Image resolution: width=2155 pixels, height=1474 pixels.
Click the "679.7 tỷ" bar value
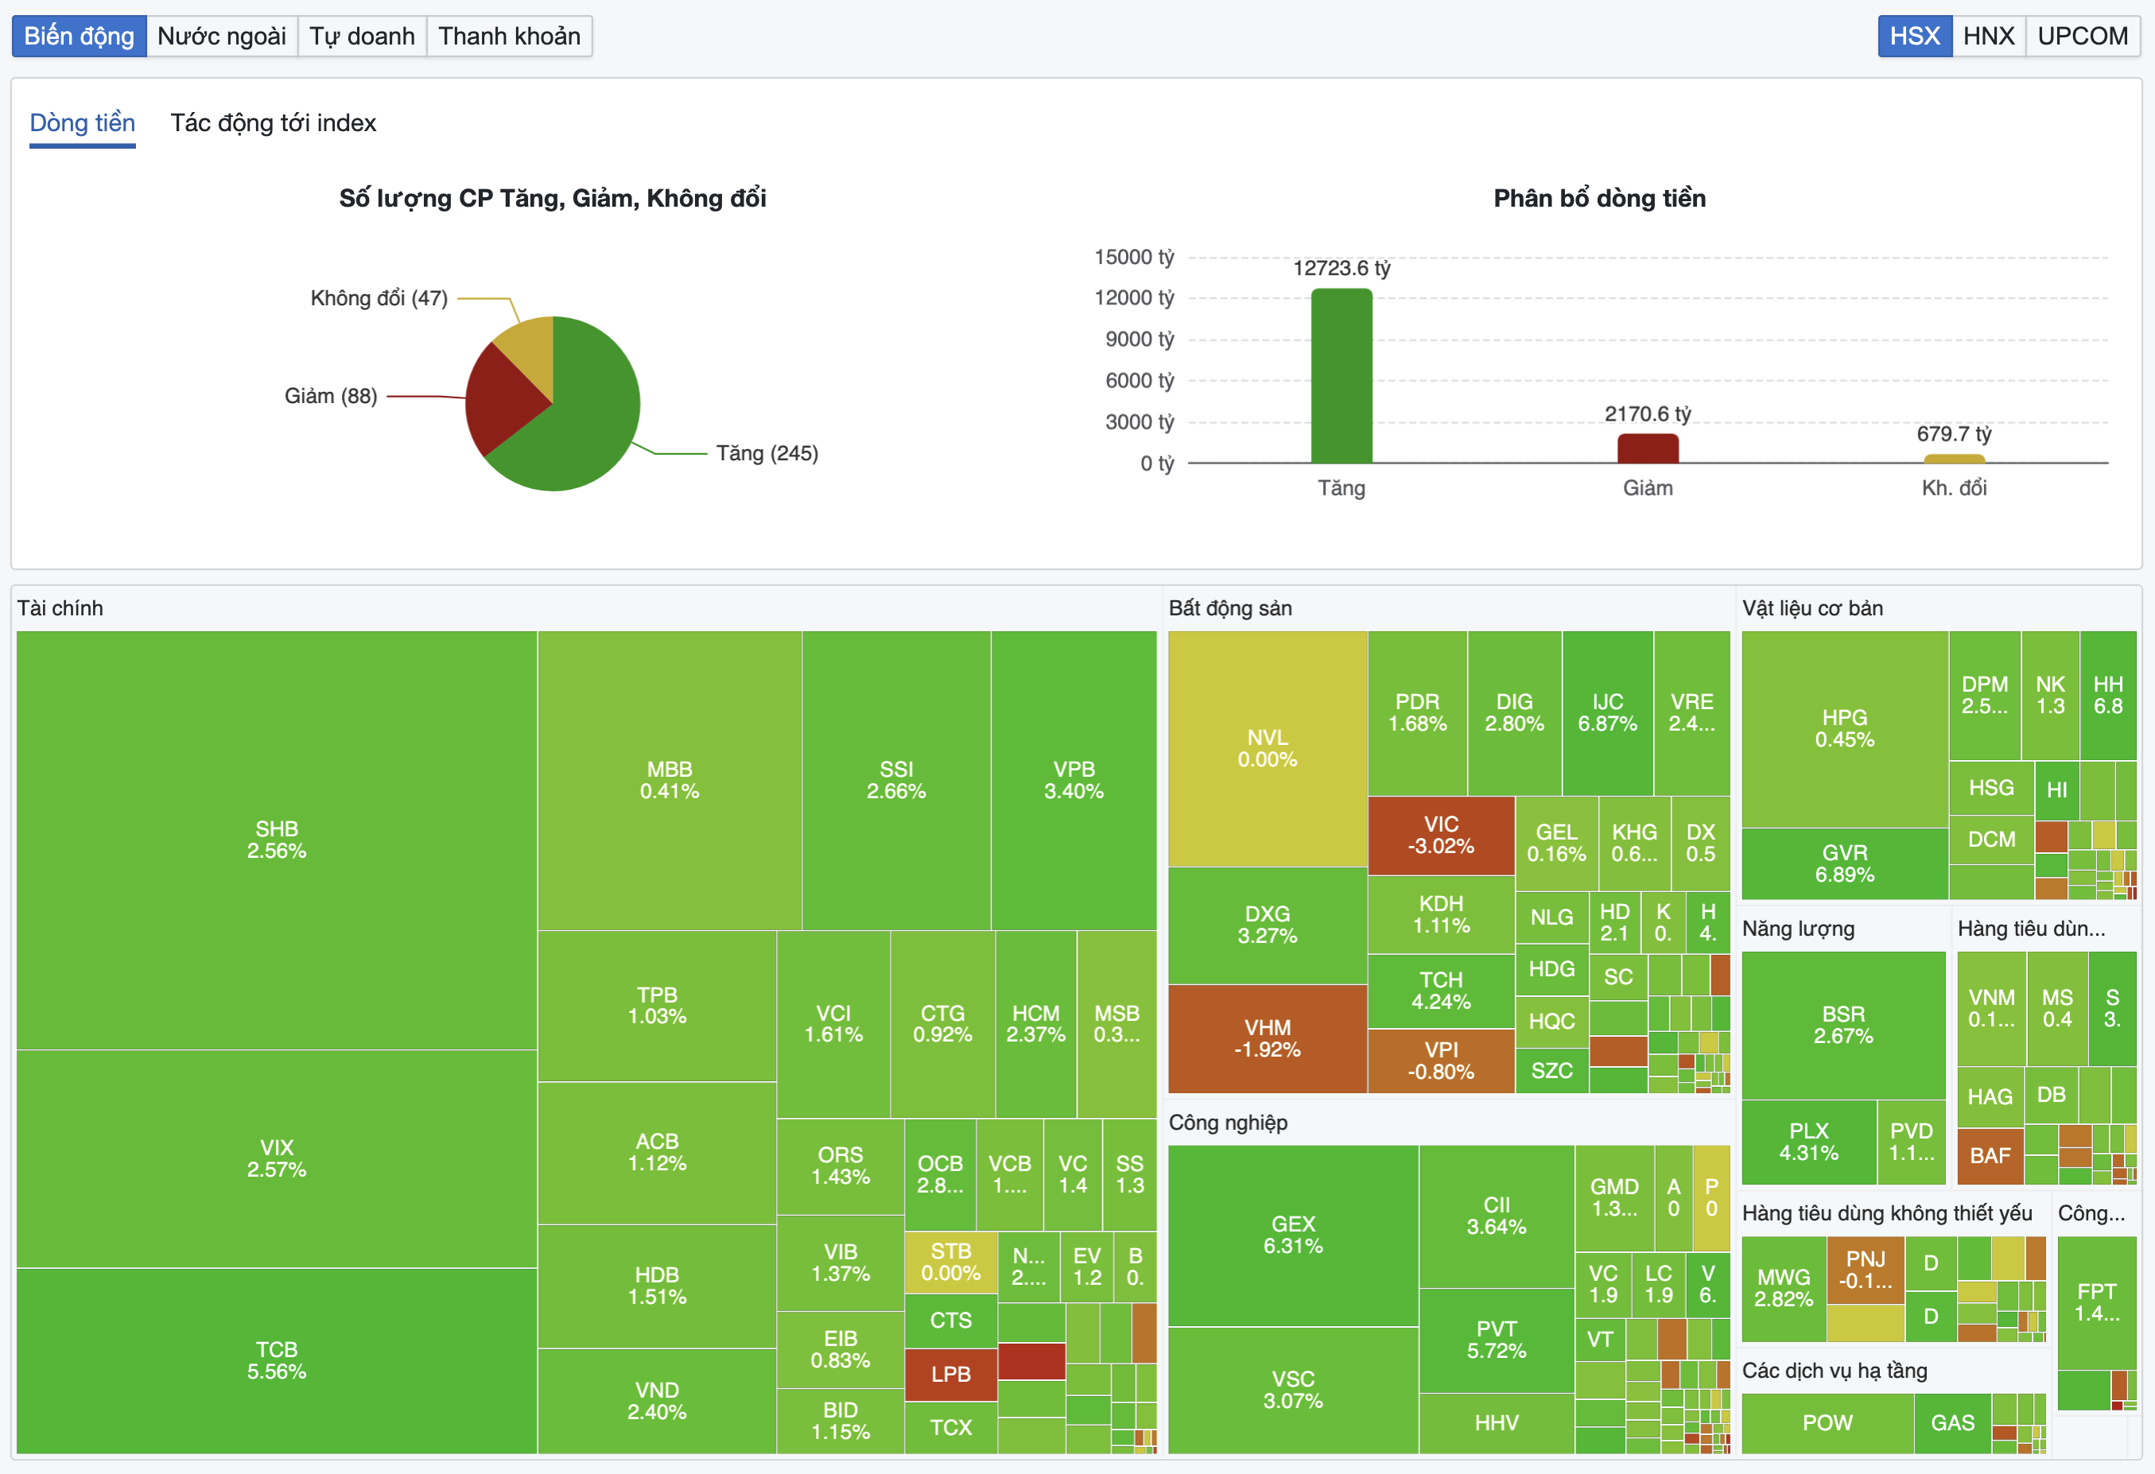1954,434
